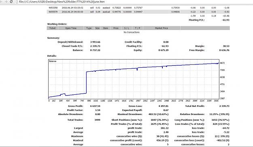
Task: Click the Margin value 38.53
Action: 226,46
